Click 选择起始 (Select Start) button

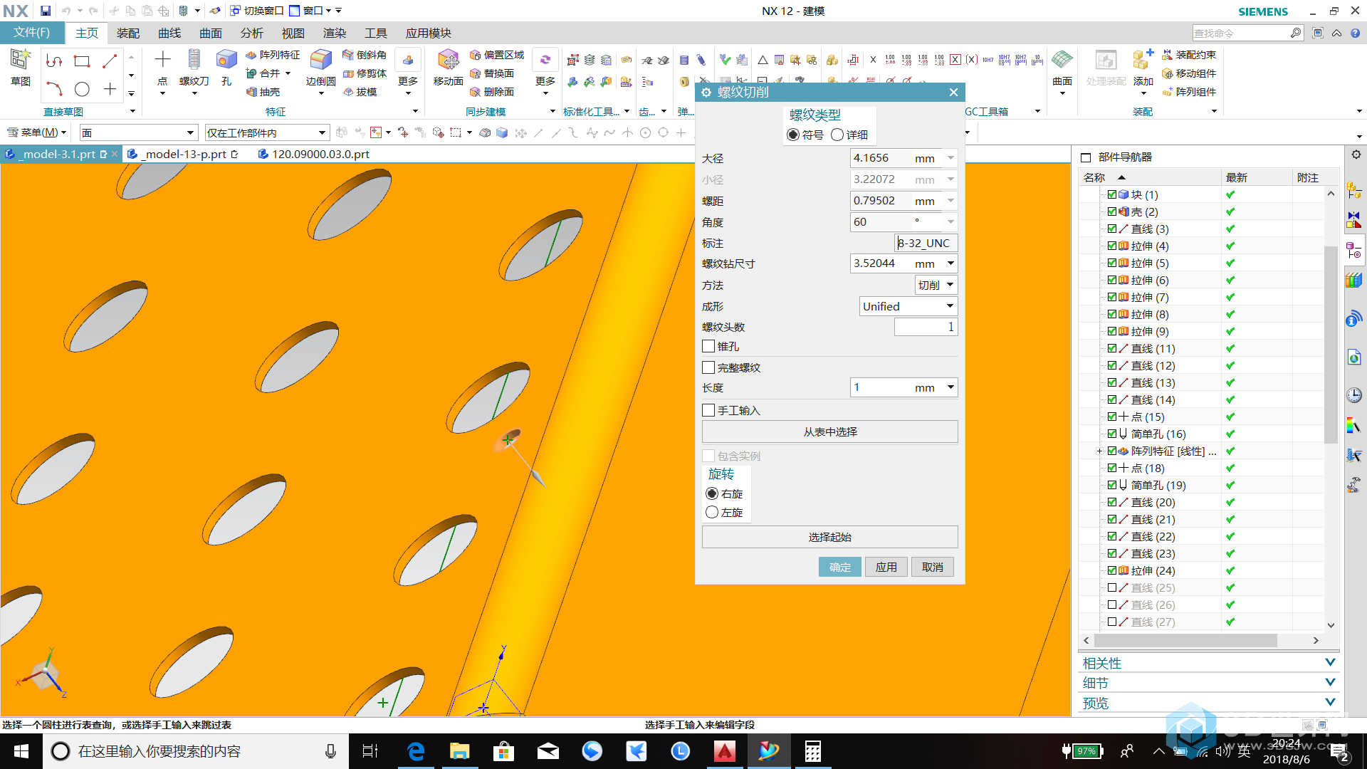point(829,536)
